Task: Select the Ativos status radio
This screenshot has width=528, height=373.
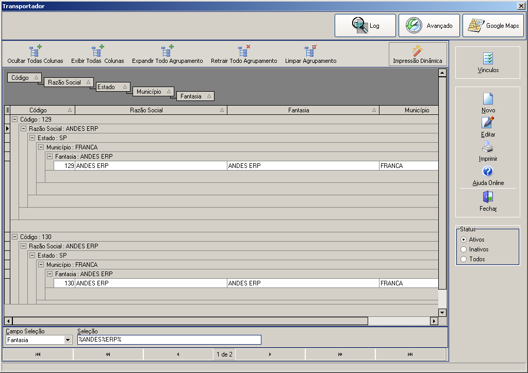Action: click(464, 240)
